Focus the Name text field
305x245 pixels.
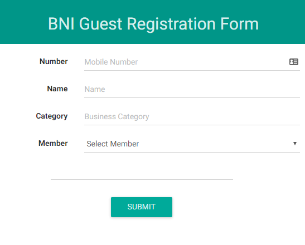pyautogui.click(x=192, y=90)
